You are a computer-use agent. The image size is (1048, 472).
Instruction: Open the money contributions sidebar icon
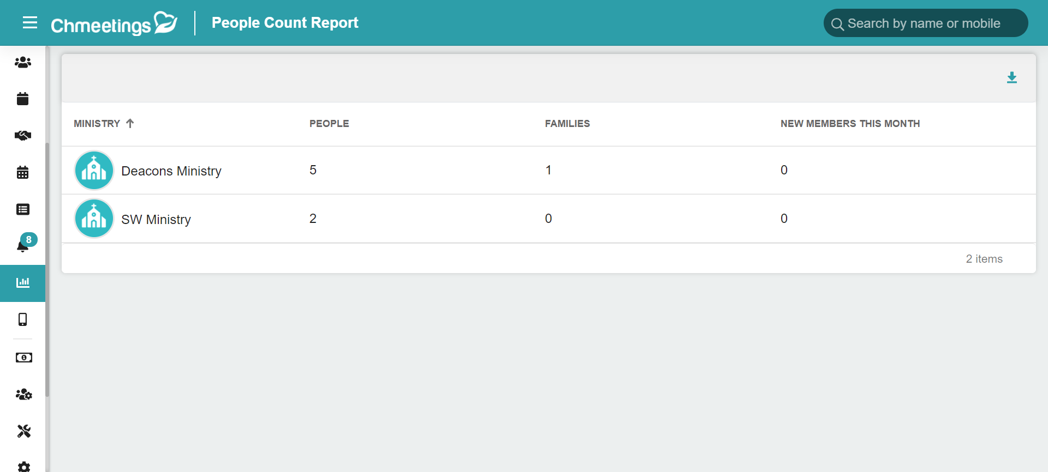(x=23, y=358)
